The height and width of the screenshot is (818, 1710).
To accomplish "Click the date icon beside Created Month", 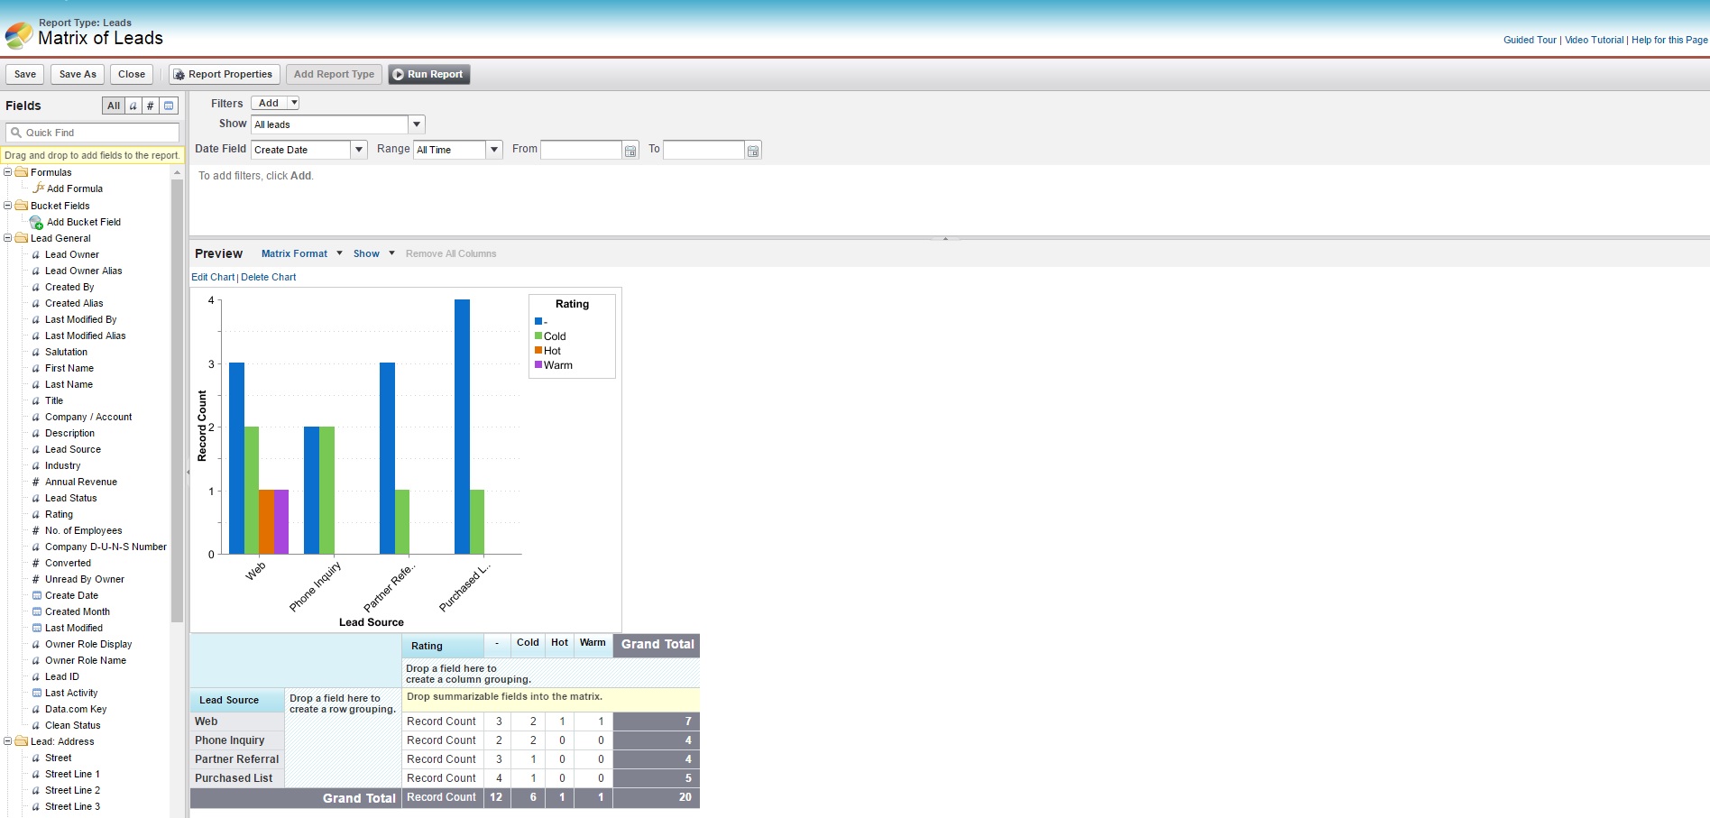I will [x=36, y=611].
